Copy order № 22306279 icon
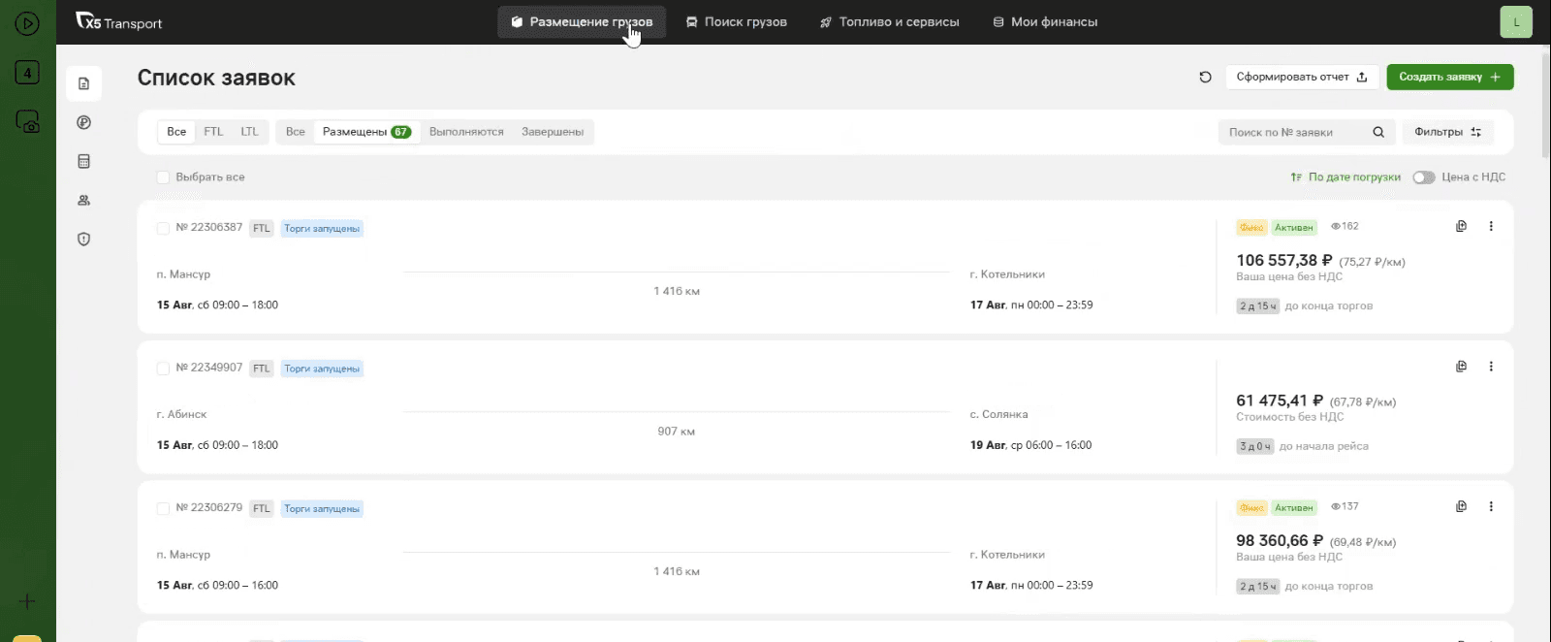 pos(1461,506)
